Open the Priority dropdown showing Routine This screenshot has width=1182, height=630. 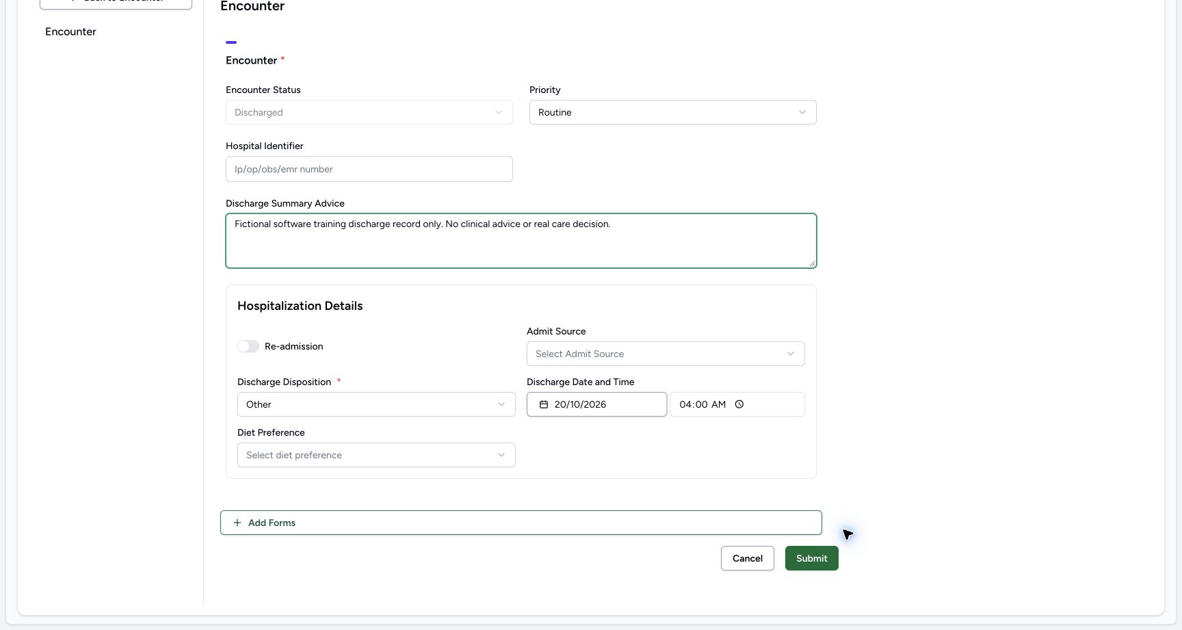673,112
